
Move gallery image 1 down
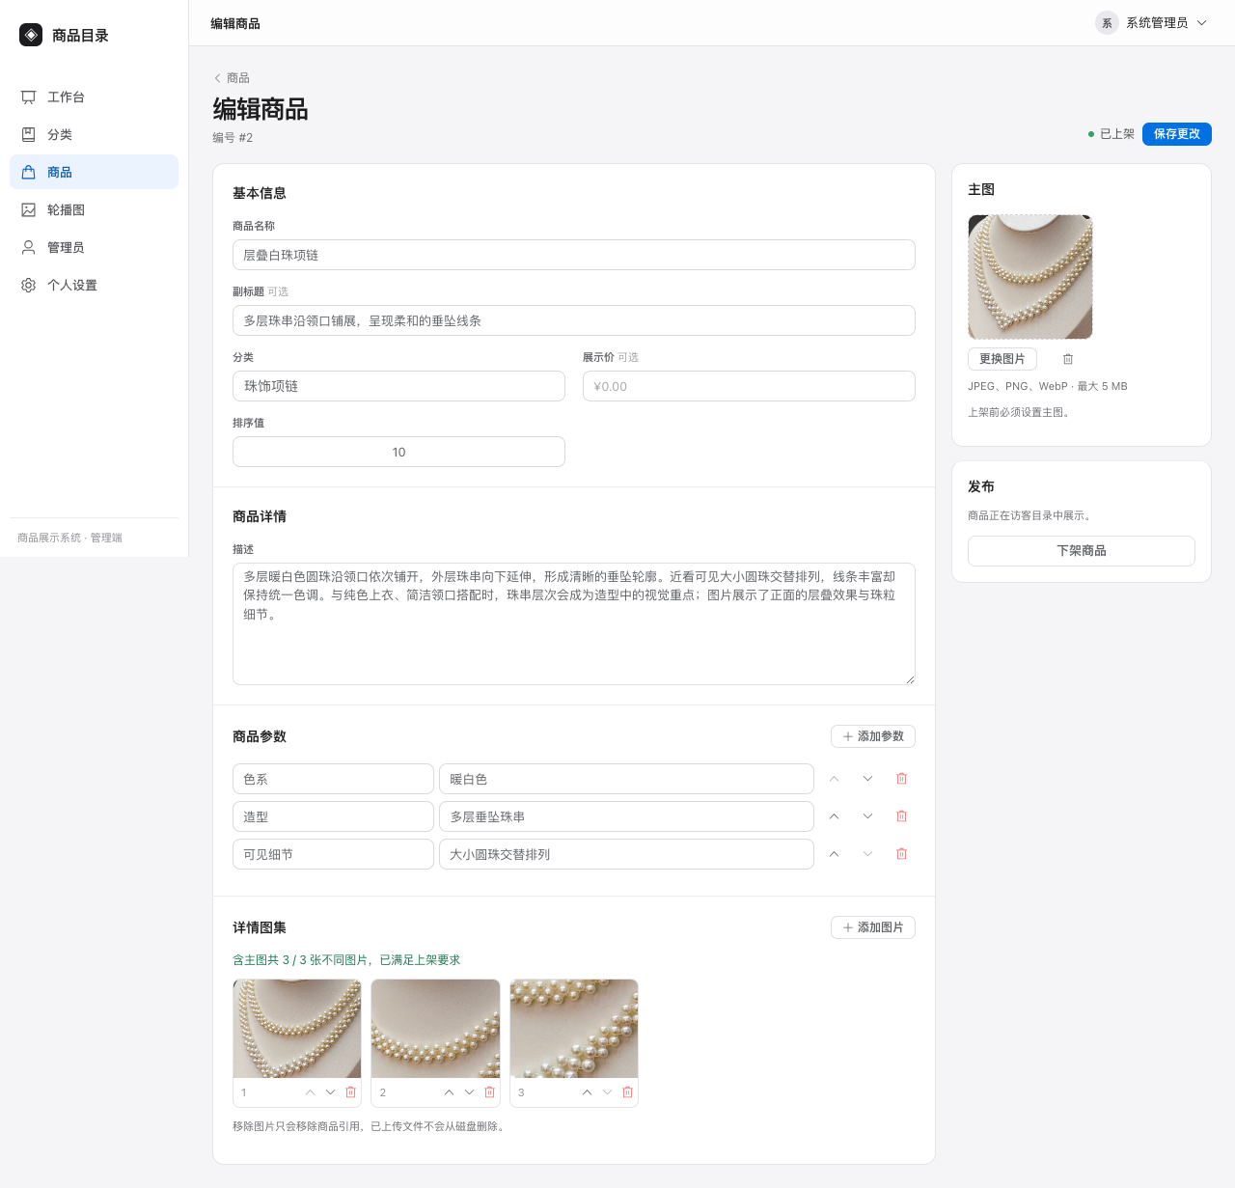coord(331,1092)
